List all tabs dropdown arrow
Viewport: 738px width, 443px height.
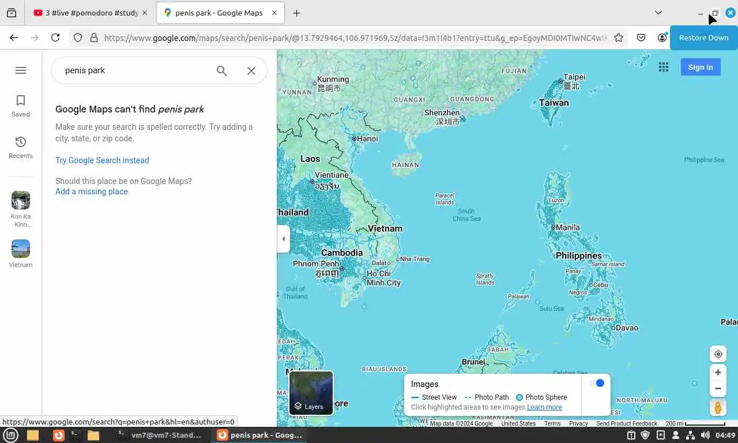click(658, 13)
